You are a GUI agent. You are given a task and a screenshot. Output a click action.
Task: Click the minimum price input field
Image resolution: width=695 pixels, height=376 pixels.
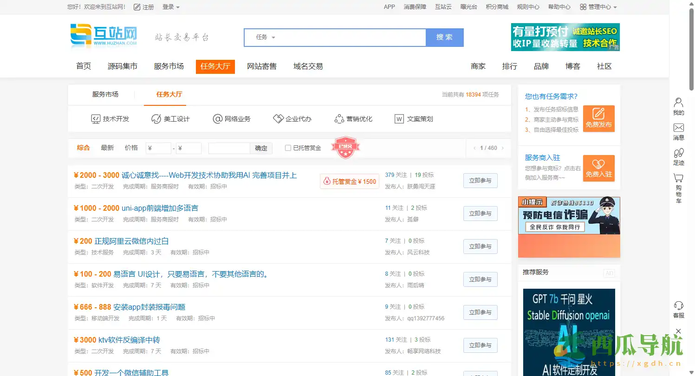[x=159, y=148]
